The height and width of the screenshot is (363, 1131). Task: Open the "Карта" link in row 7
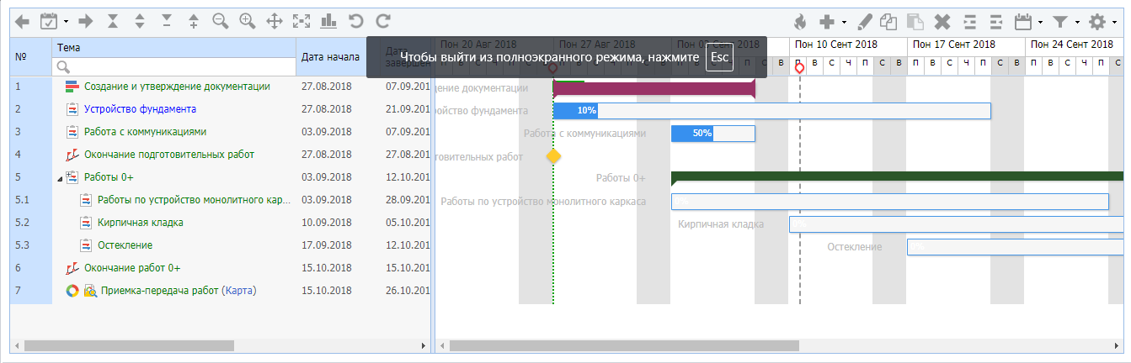238,292
